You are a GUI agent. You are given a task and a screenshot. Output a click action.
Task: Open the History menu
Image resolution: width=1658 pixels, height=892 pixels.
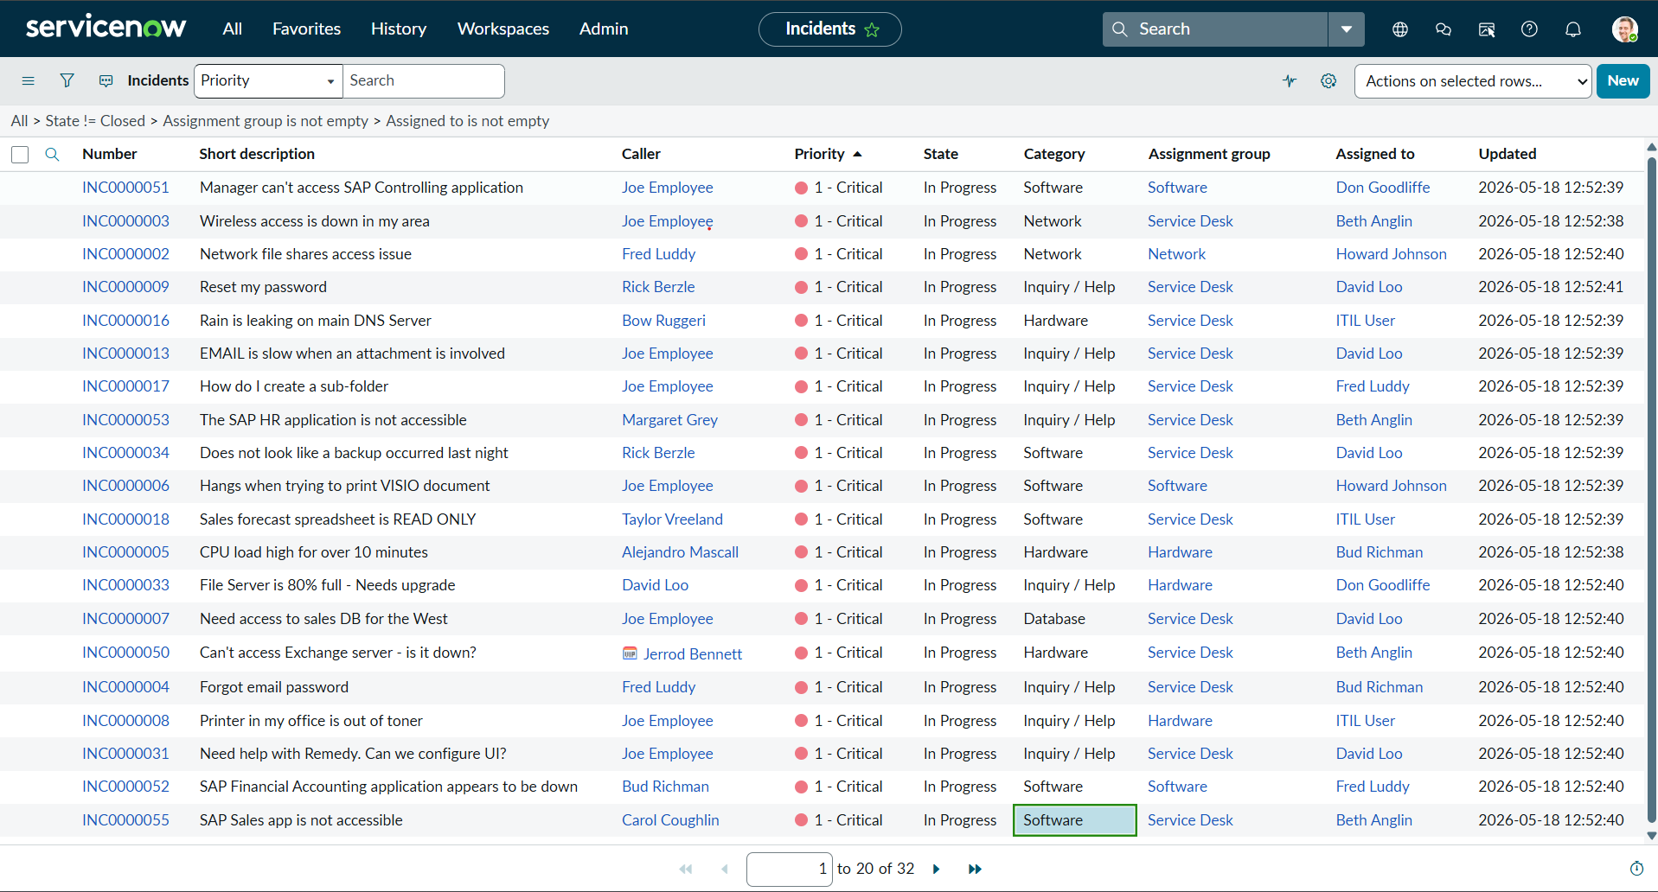[399, 29]
